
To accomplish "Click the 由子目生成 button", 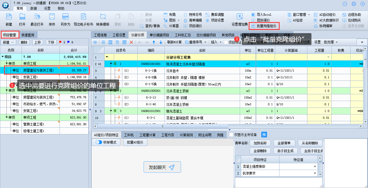I will (x=285, y=151).
